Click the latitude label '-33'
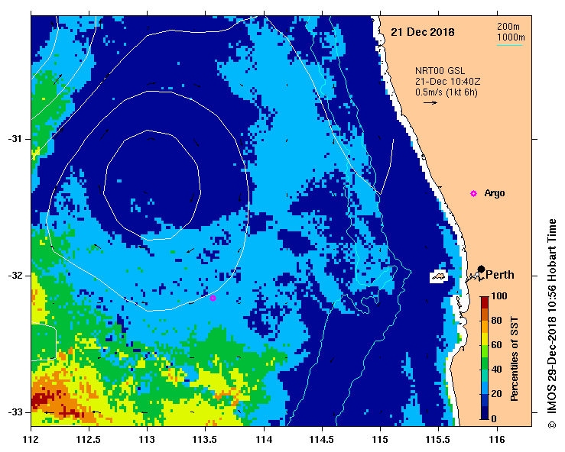The width and height of the screenshot is (565, 452). click(15, 412)
